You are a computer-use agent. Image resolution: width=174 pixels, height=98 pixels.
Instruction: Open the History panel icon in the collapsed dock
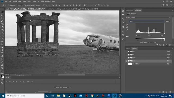click(x=123, y=11)
